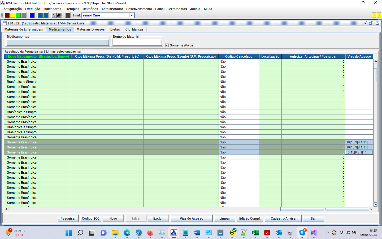Switch to Materiais de Enfermagem tab
The height and width of the screenshot is (239, 382).
24,29
